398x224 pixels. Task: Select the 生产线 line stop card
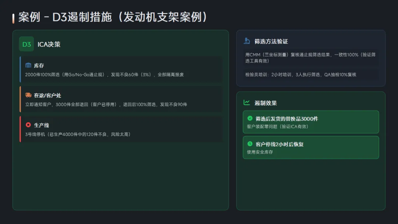point(121,129)
